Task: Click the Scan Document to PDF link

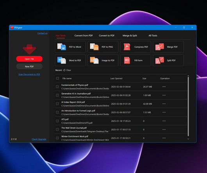Action: [29, 74]
